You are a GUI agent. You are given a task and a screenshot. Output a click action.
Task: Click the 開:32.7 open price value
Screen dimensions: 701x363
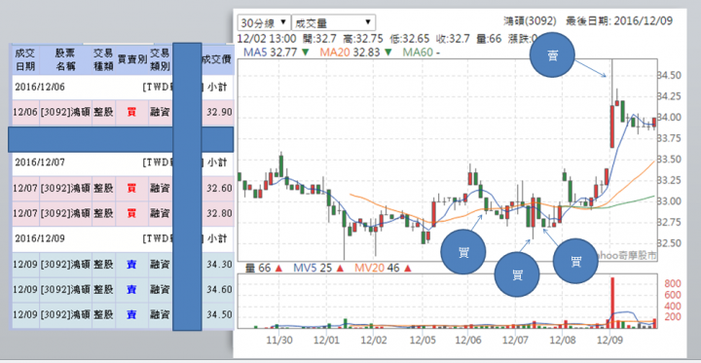[x=318, y=39]
